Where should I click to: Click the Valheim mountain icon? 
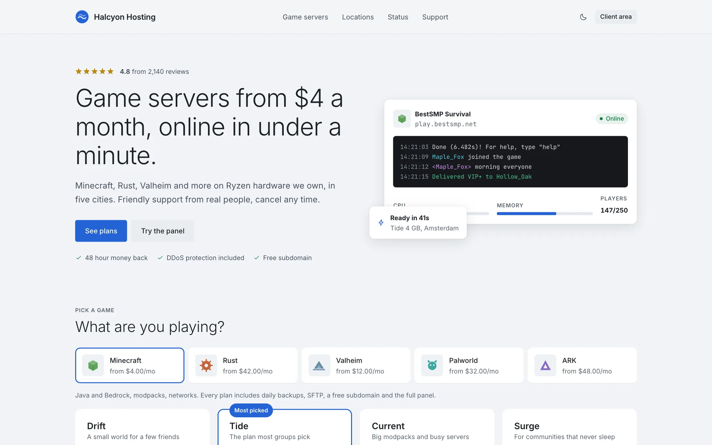(x=319, y=365)
